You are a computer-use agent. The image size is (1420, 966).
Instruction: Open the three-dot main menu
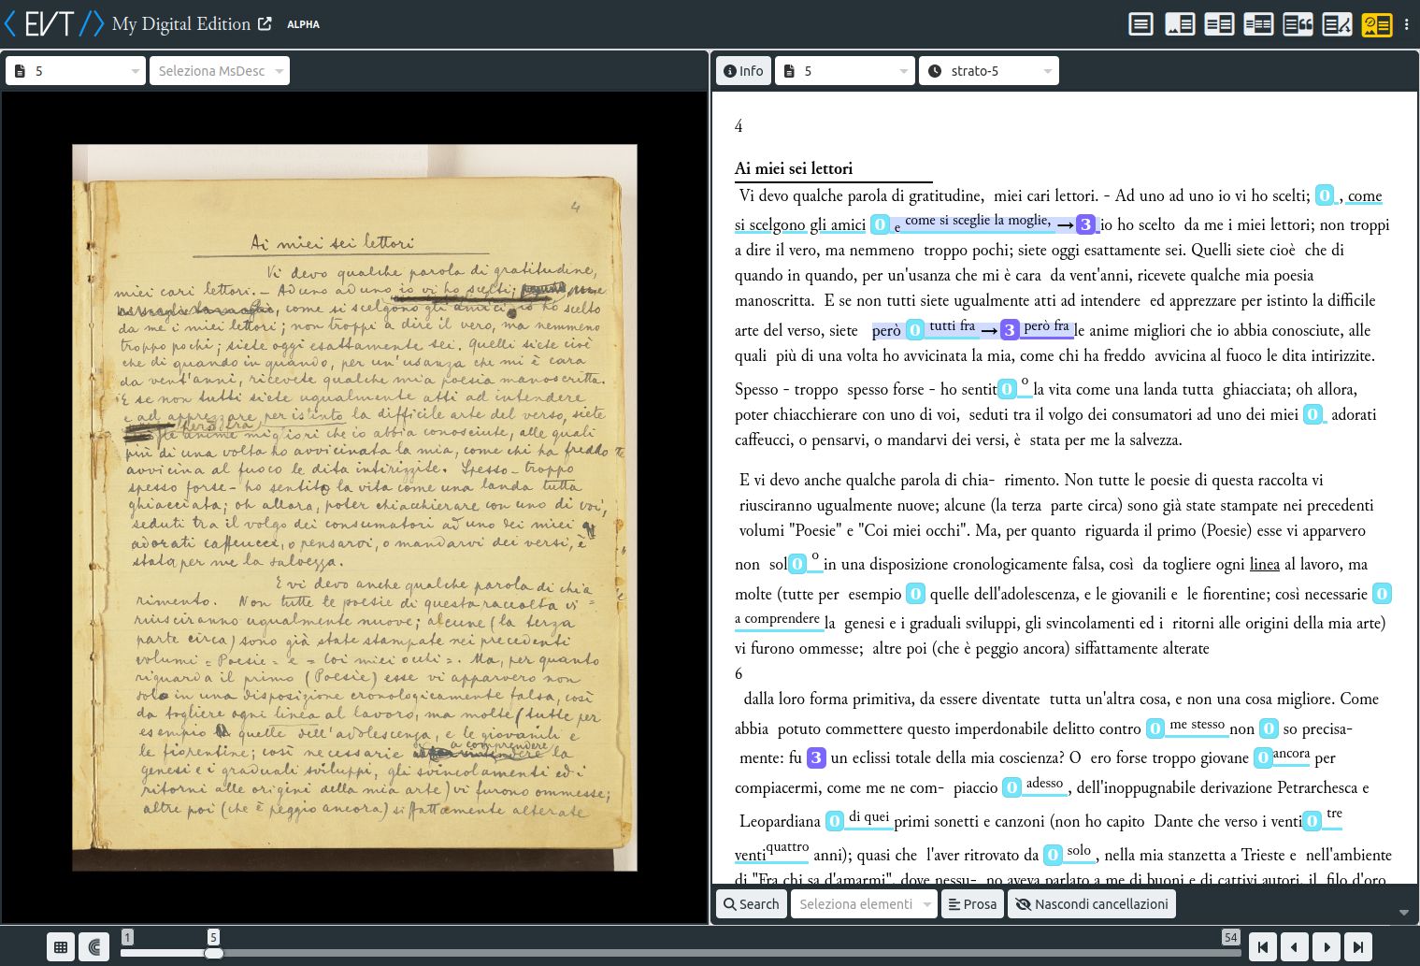click(x=1406, y=24)
